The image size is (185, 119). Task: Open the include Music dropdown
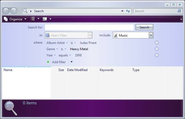coord(151,35)
